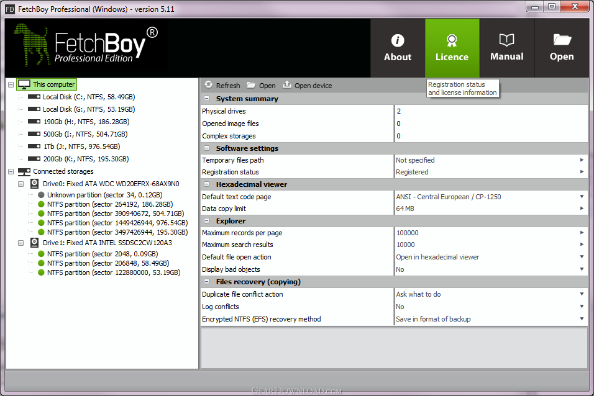Click green dot of NTFS partition sector 390940672
The width and height of the screenshot is (594, 396).
[x=41, y=214]
